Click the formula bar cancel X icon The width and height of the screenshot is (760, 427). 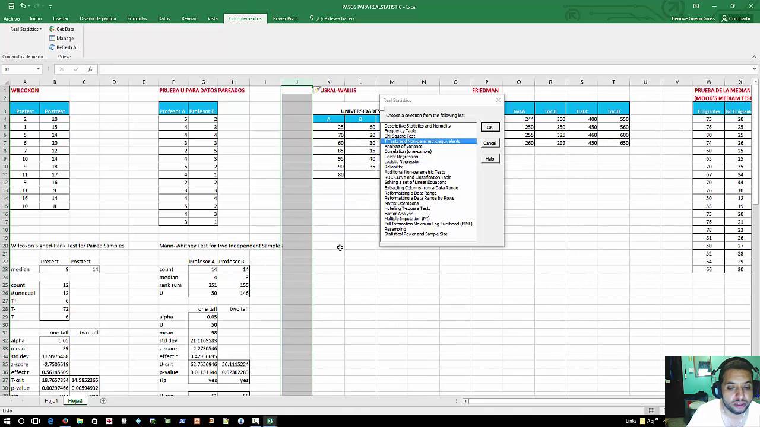point(61,69)
